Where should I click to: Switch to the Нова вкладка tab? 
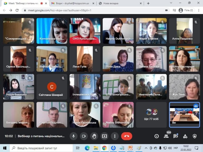[120, 3]
